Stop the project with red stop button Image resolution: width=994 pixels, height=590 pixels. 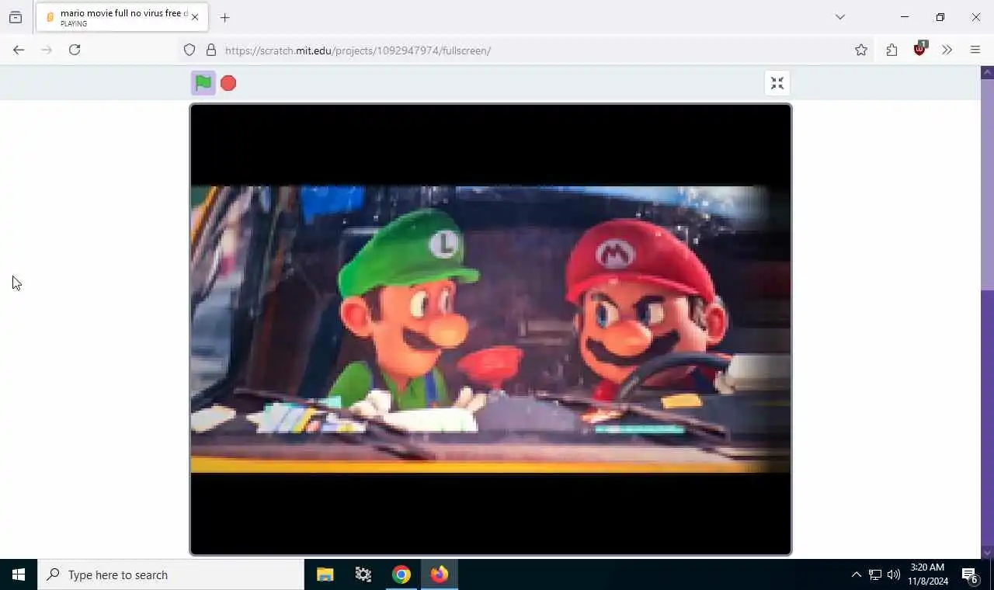(x=228, y=83)
